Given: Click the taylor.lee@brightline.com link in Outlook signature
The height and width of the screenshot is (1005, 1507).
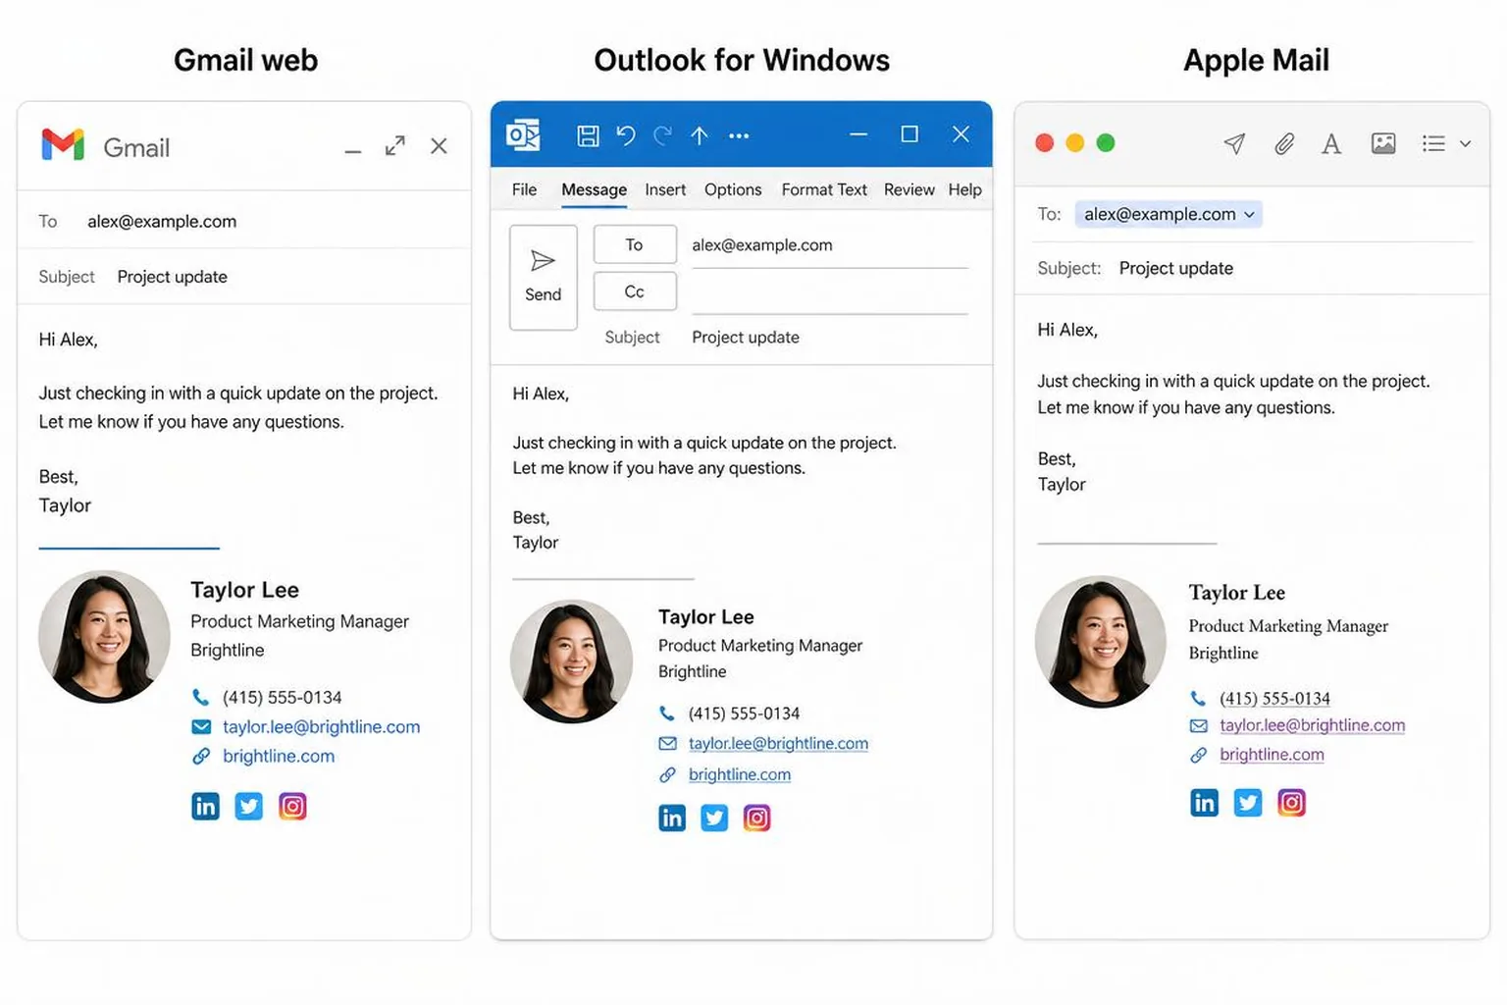Looking at the screenshot, I should coord(778,744).
